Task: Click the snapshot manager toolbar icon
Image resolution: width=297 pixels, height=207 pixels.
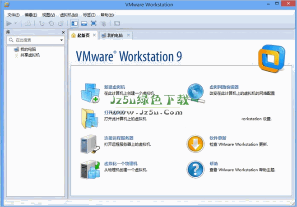Action: point(60,23)
